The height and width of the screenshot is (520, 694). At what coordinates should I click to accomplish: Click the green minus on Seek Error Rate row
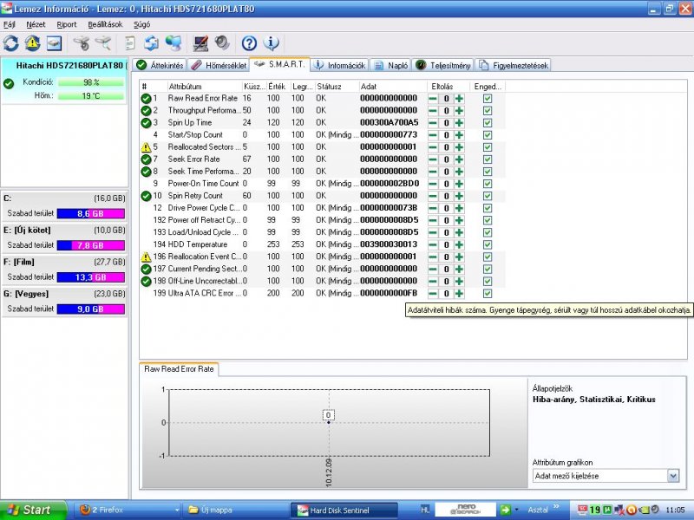point(433,159)
